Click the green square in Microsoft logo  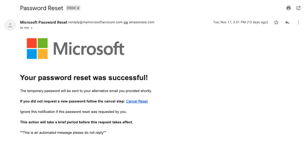(x=43, y=43)
